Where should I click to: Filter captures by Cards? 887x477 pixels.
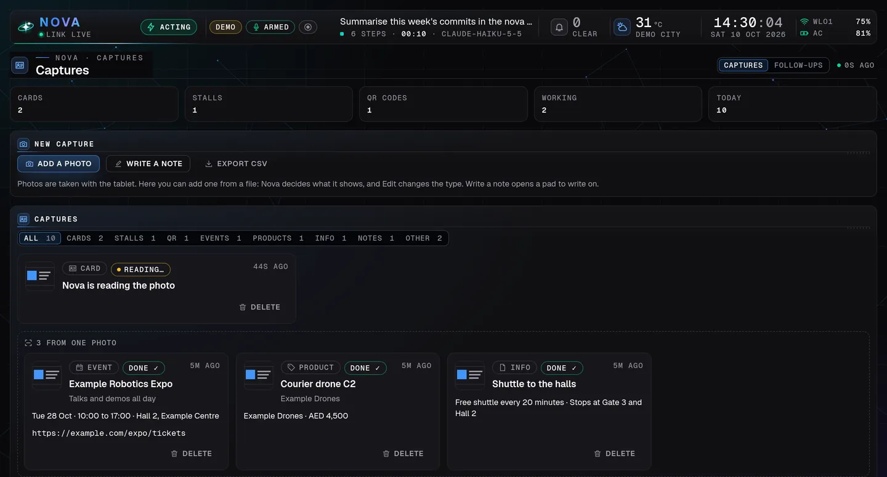click(85, 238)
